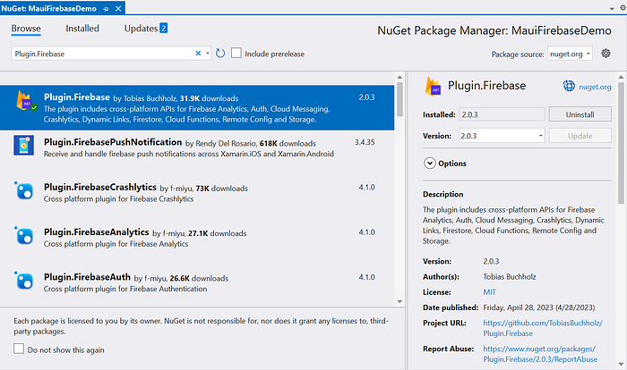Click the globe icon beside nuget.org link

569,86
